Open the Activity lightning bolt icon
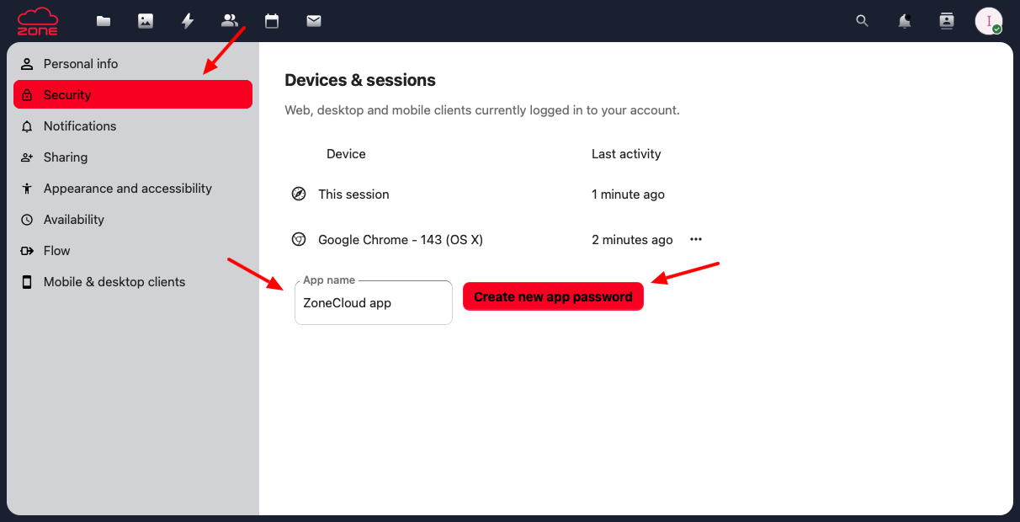The image size is (1020, 522). click(188, 21)
